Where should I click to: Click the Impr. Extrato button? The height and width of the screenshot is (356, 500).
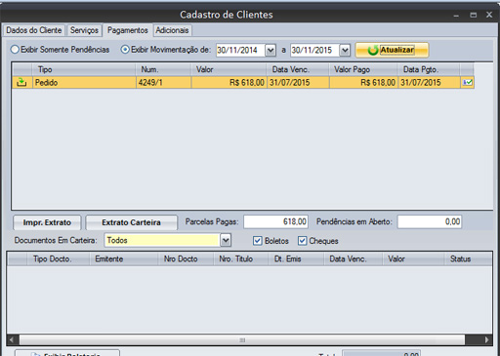(x=47, y=222)
